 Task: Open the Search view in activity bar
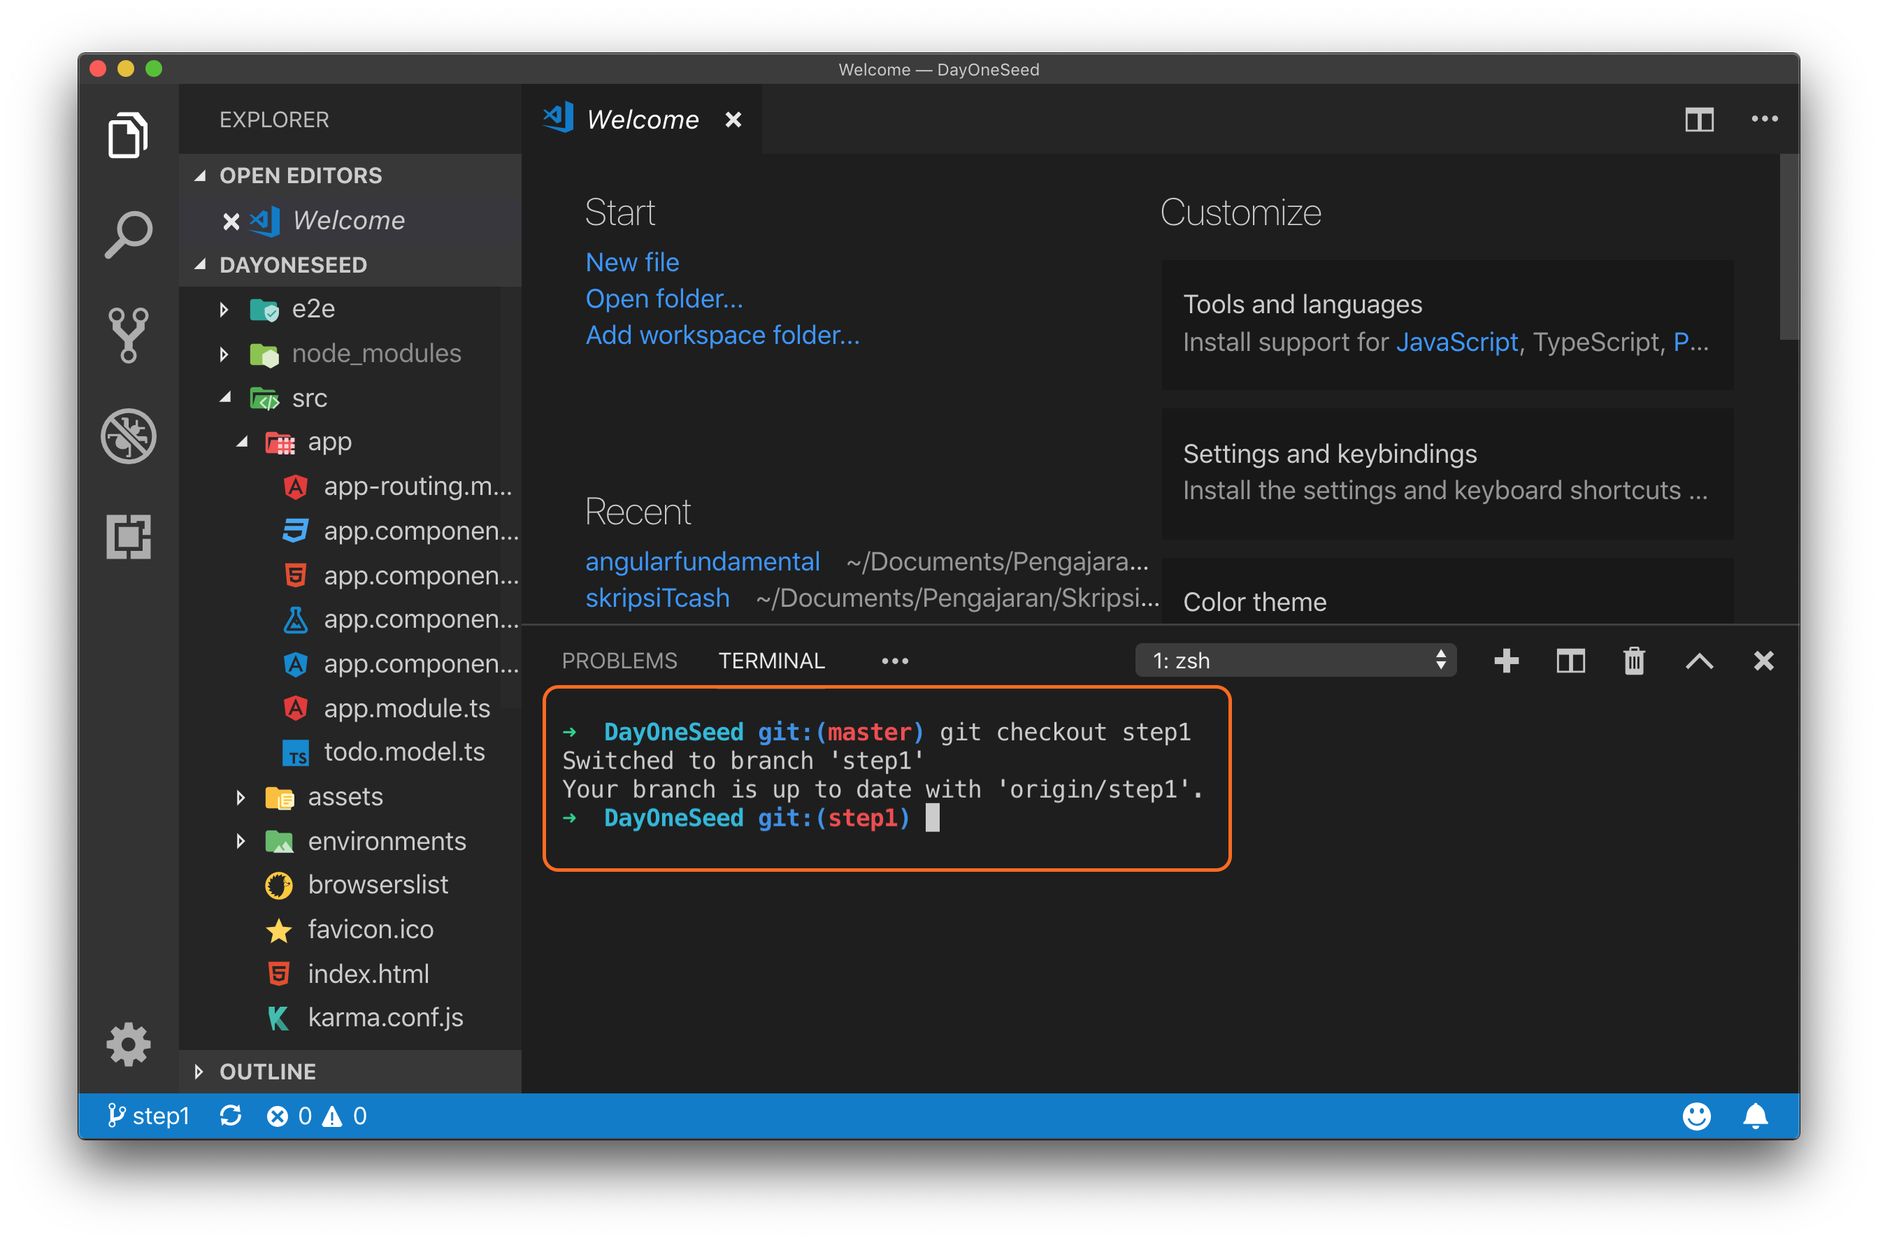click(128, 235)
